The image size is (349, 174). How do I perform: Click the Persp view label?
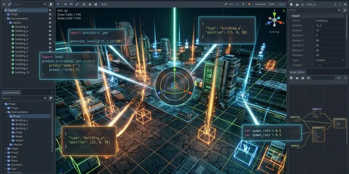point(274,32)
